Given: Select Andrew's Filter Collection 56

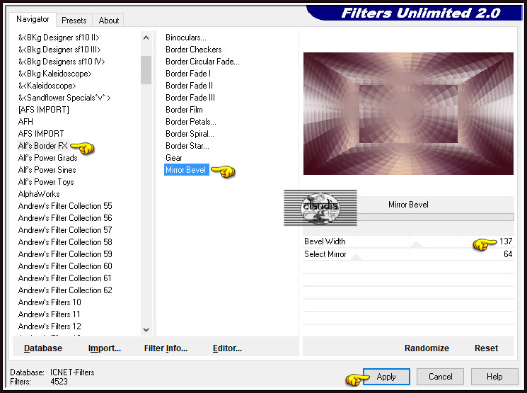Looking at the screenshot, I should tap(65, 218).
